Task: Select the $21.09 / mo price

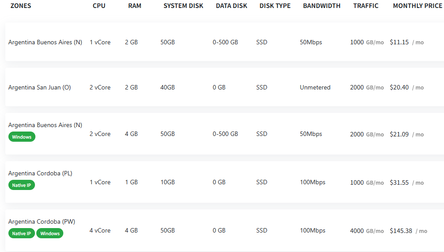Action: 407,134
